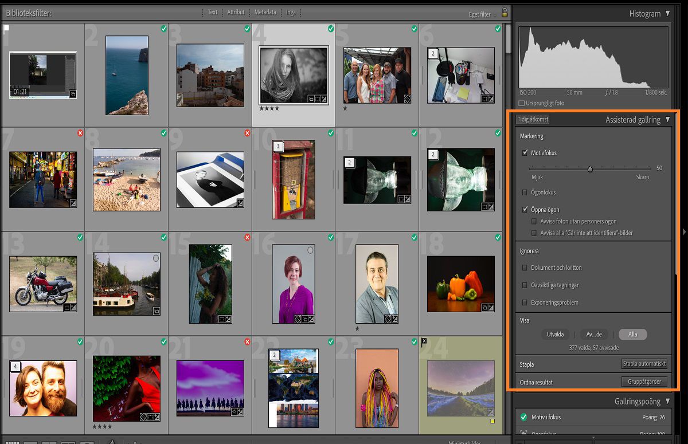Click the Gruppåtgärder button
Screen dimensions: 688x444
[644, 382]
